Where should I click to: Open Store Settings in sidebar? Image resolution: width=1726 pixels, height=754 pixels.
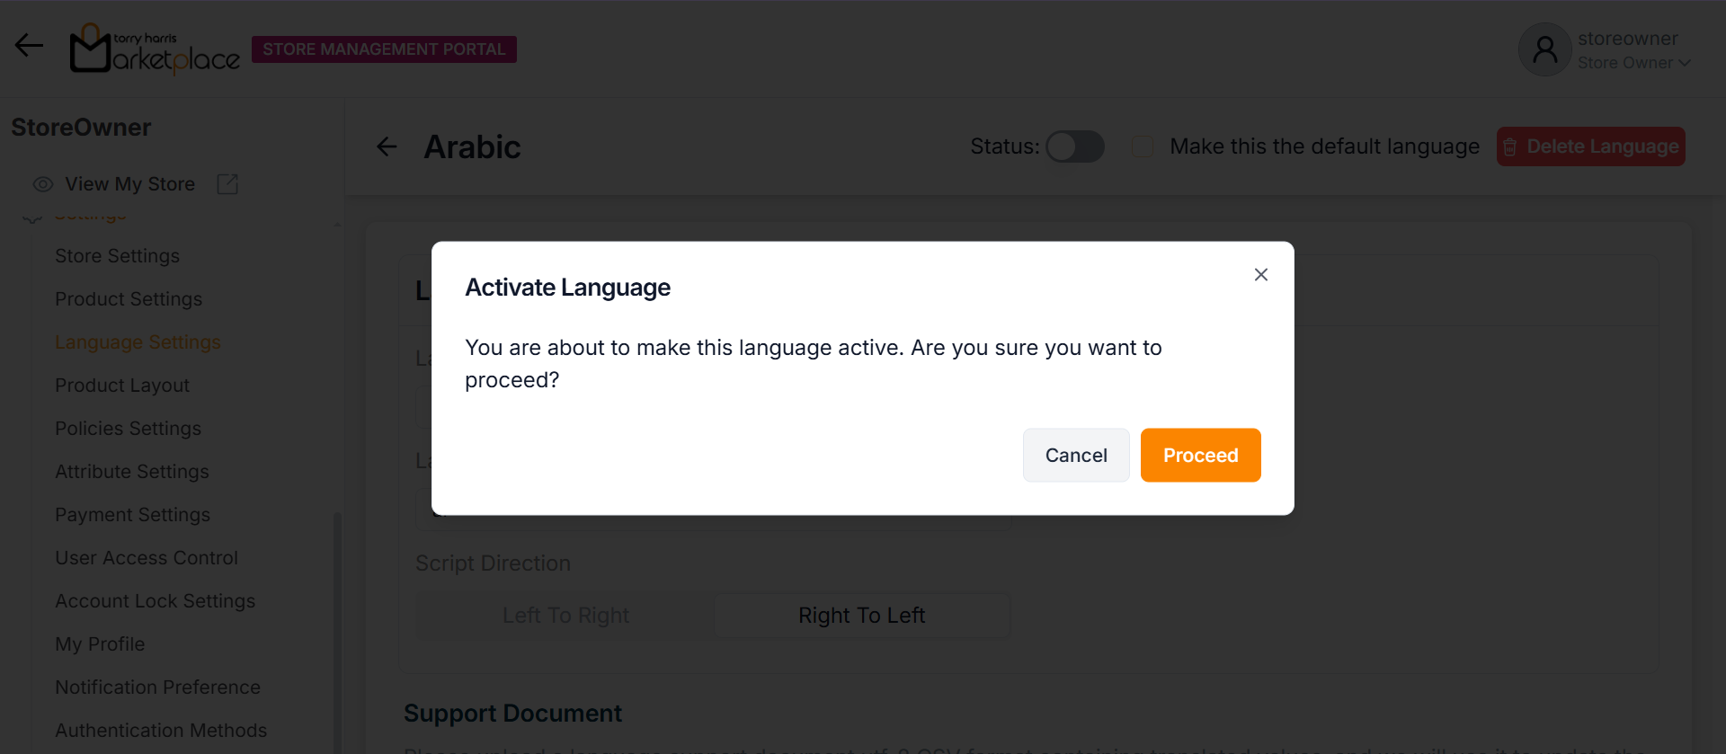tap(117, 256)
